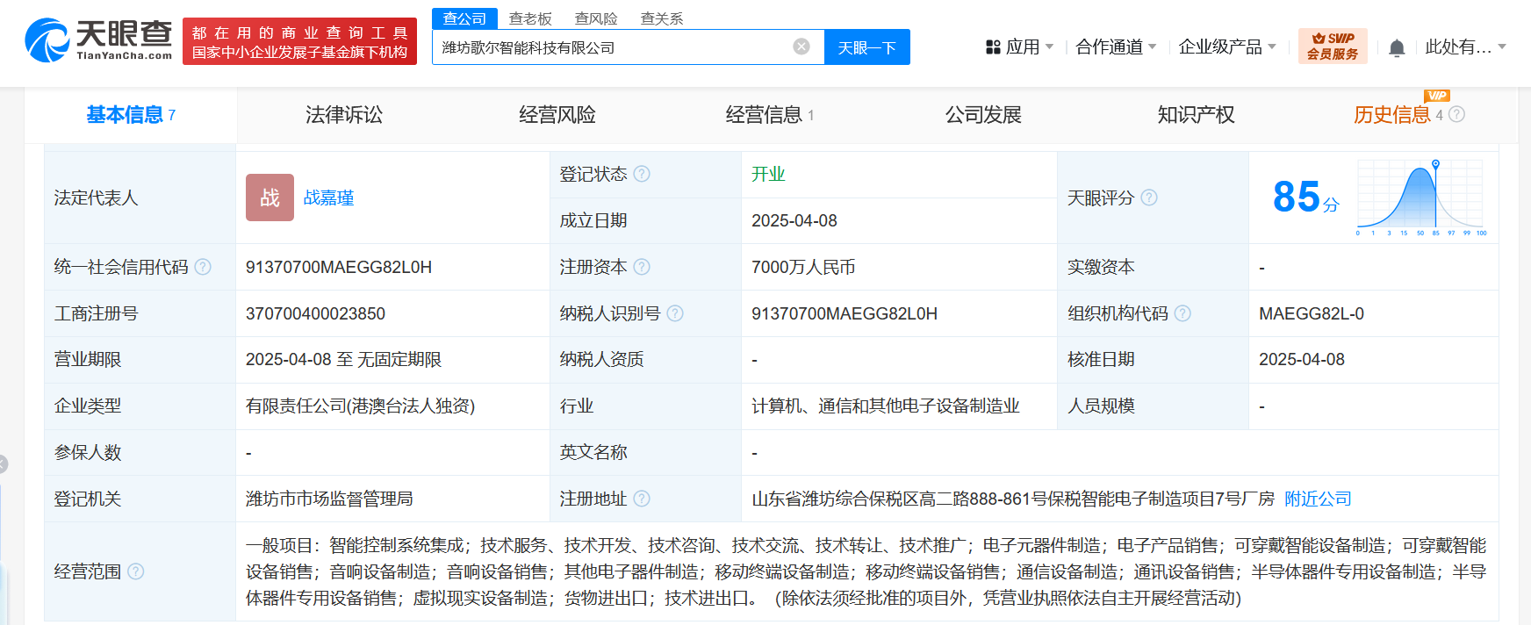
Task: Click the Tianyancha logo
Action: coord(98,40)
